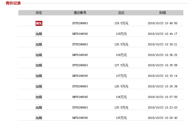Click the 出局 badge beside 125万元
Image resolution: width=188 pixels, height=125 pixels.
39,118
